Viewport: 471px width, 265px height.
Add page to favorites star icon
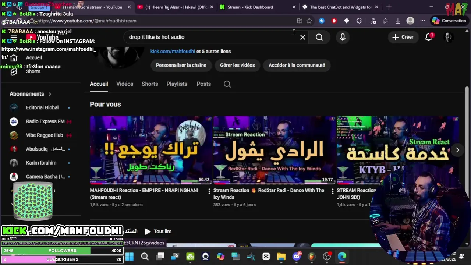(309, 21)
